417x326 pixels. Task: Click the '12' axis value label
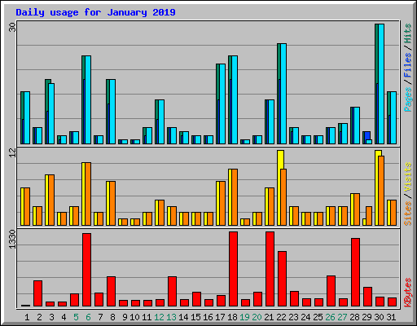click(12, 152)
